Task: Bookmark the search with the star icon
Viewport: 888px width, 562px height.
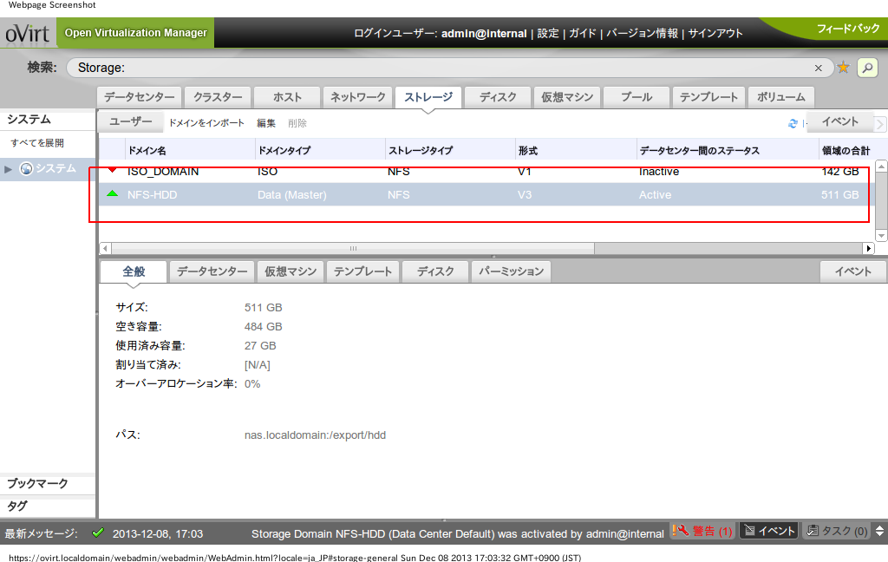Action: [843, 67]
